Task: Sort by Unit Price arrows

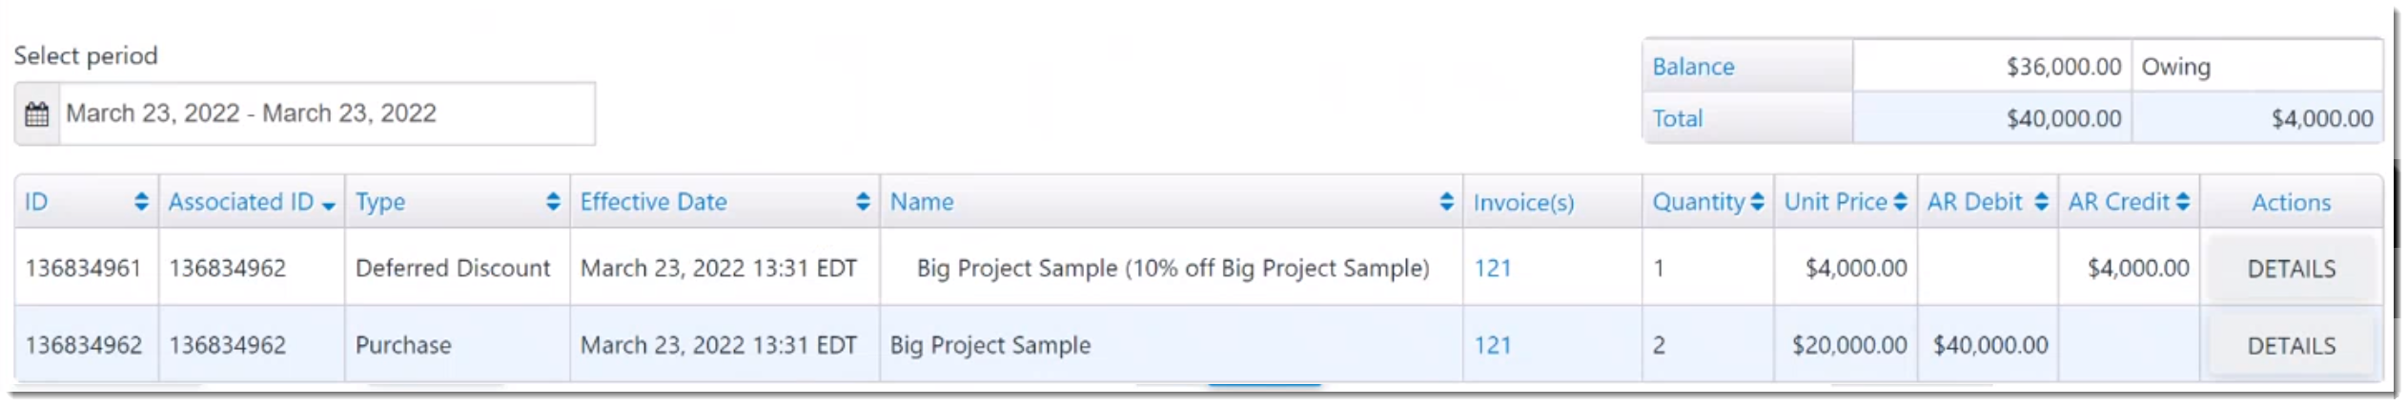Action: (1900, 202)
